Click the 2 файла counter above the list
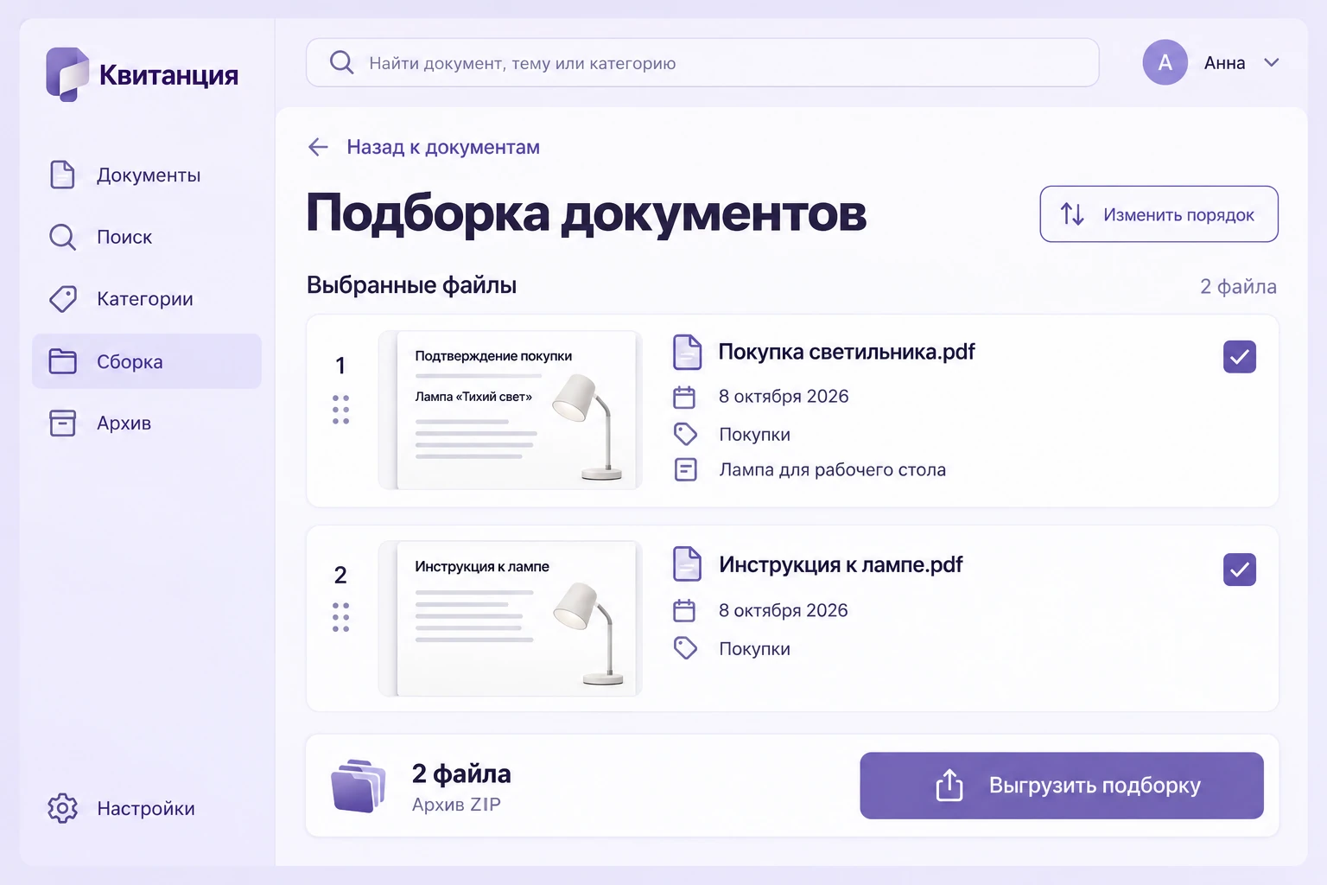Image resolution: width=1327 pixels, height=885 pixels. tap(1238, 287)
